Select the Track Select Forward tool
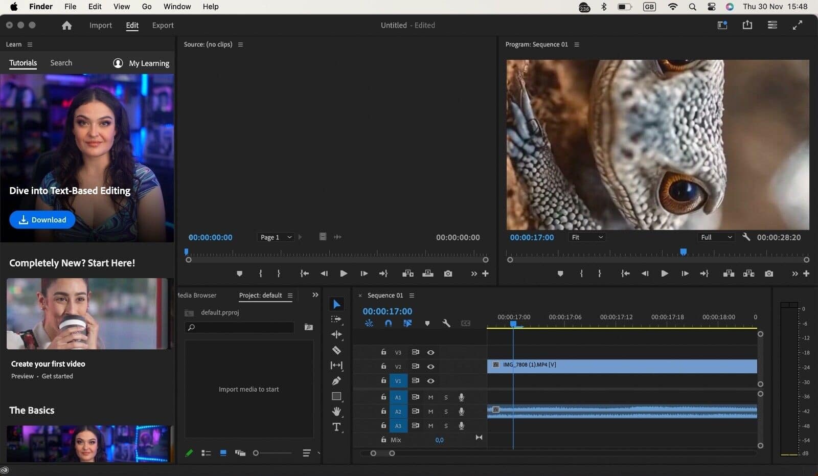 point(336,319)
